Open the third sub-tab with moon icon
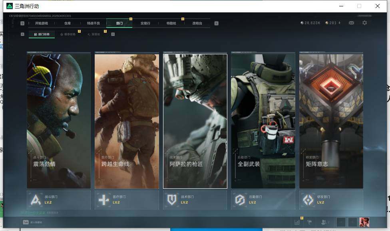 [94, 34]
